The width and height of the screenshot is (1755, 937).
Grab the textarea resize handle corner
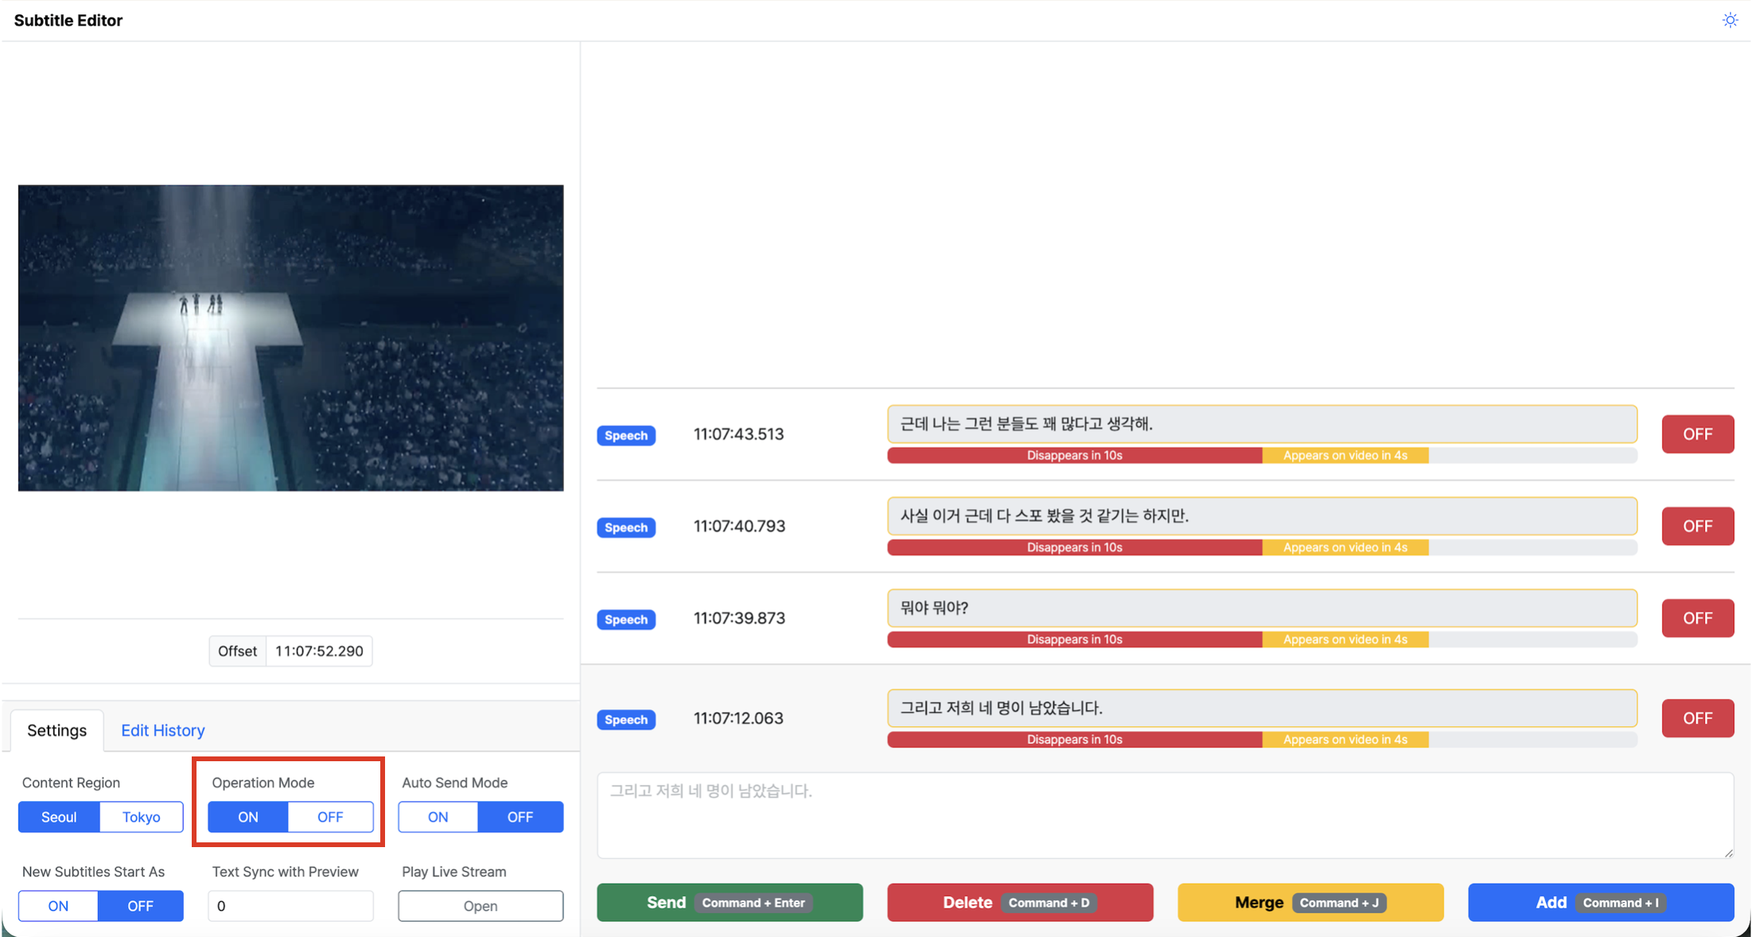[1728, 853]
